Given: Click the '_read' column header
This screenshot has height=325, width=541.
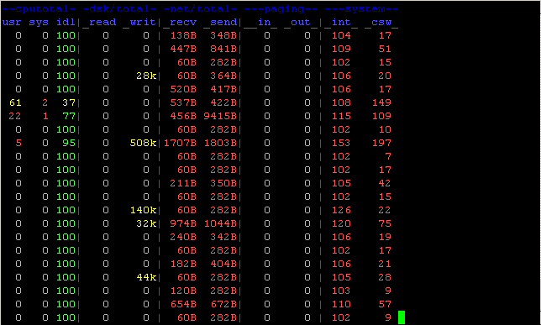Looking at the screenshot, I should point(99,23).
